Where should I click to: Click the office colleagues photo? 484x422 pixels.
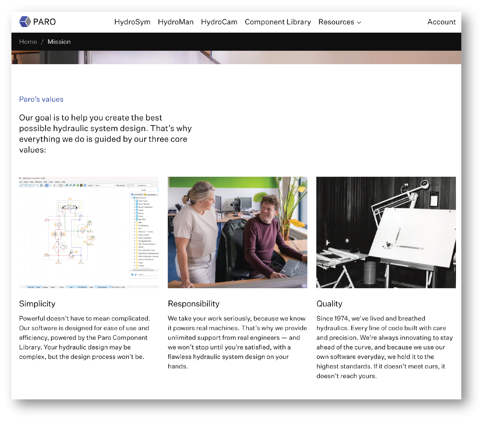pyautogui.click(x=237, y=232)
